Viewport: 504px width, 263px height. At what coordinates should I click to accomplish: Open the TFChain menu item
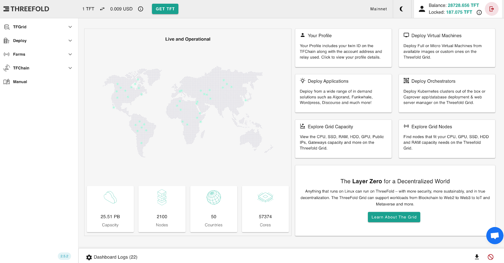[39, 68]
